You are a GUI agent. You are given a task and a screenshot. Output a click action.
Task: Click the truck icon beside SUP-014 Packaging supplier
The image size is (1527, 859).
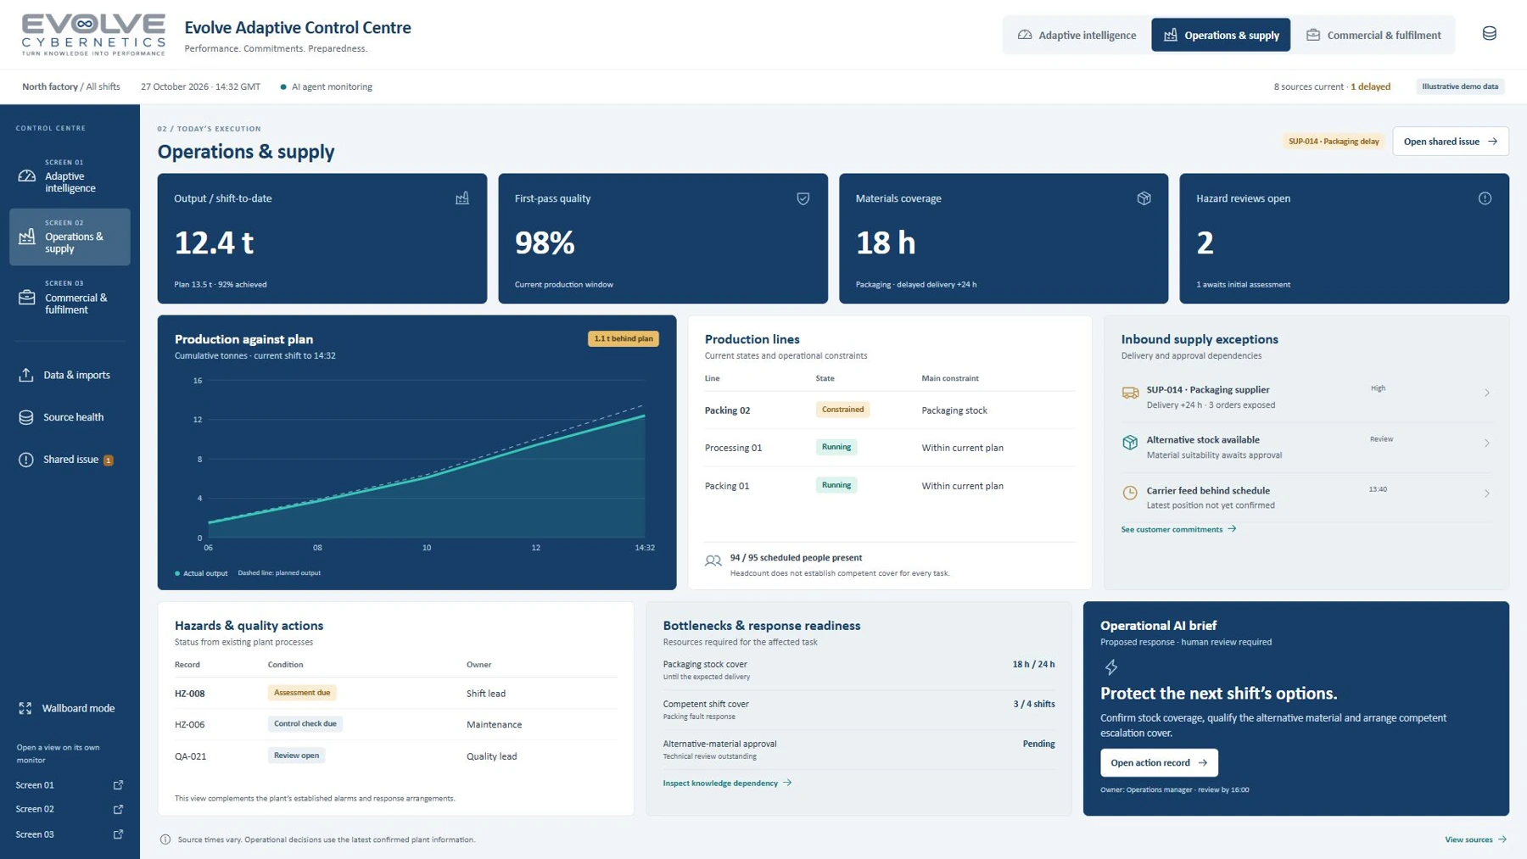(1130, 393)
